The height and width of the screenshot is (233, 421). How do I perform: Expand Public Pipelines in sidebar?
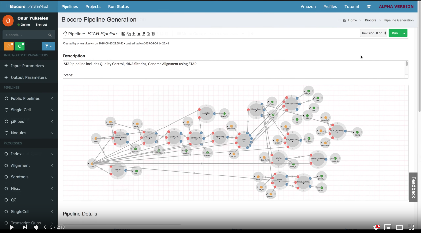[x=29, y=98]
